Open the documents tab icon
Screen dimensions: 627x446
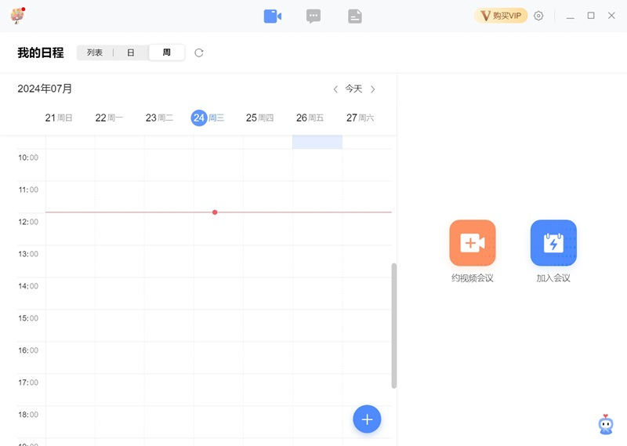coord(355,16)
